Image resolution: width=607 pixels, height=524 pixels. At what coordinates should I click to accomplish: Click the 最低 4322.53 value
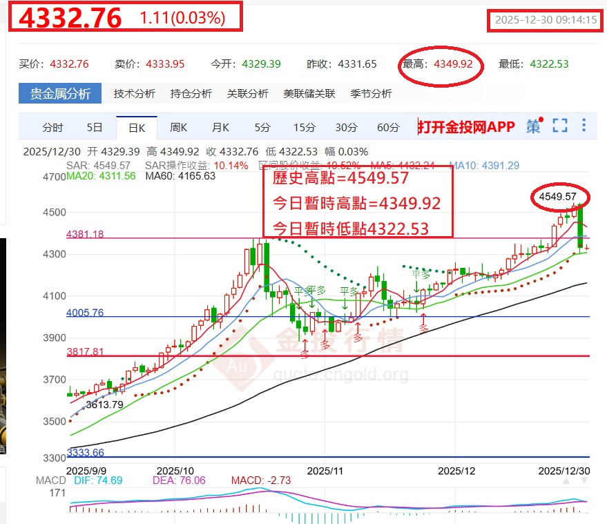[x=549, y=64]
